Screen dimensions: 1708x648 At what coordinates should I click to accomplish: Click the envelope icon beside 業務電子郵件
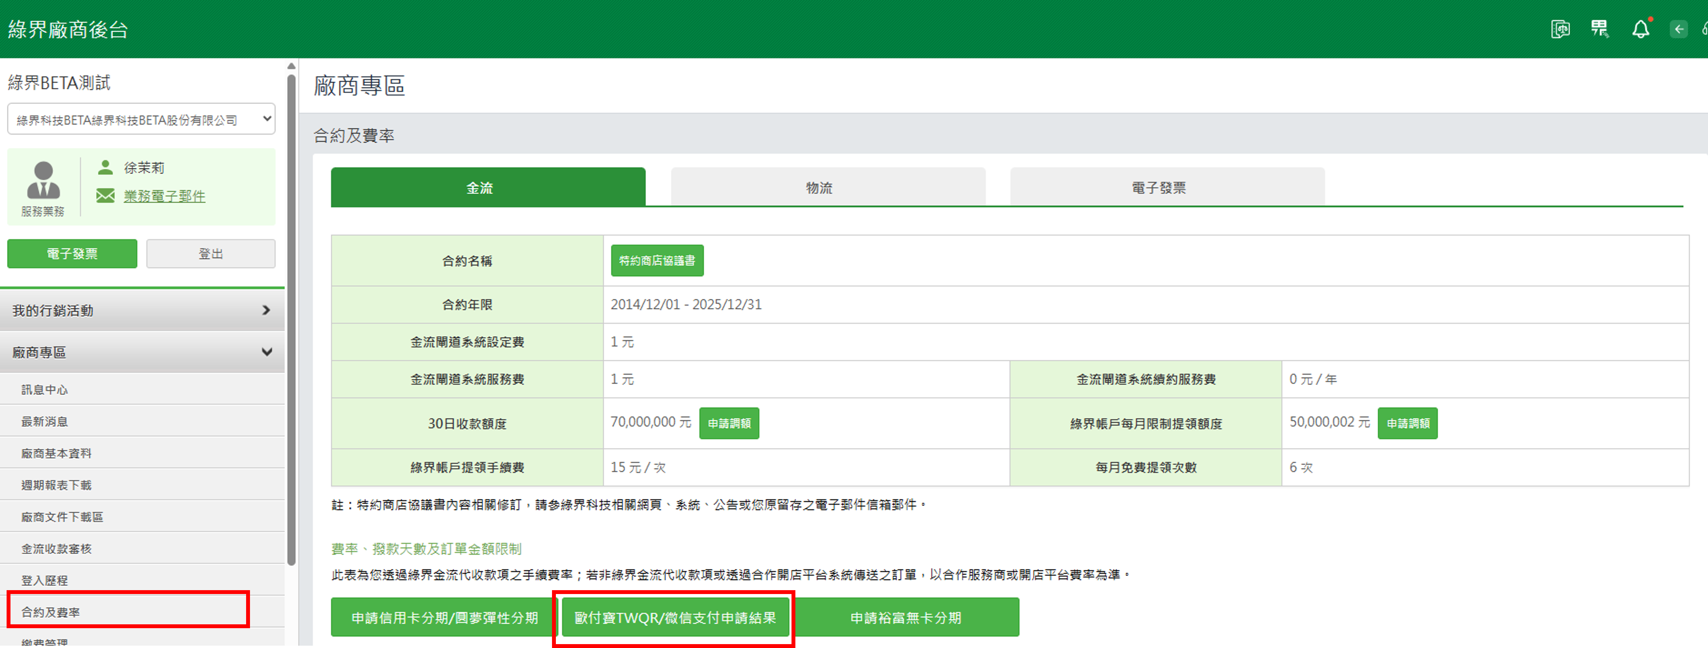(106, 196)
